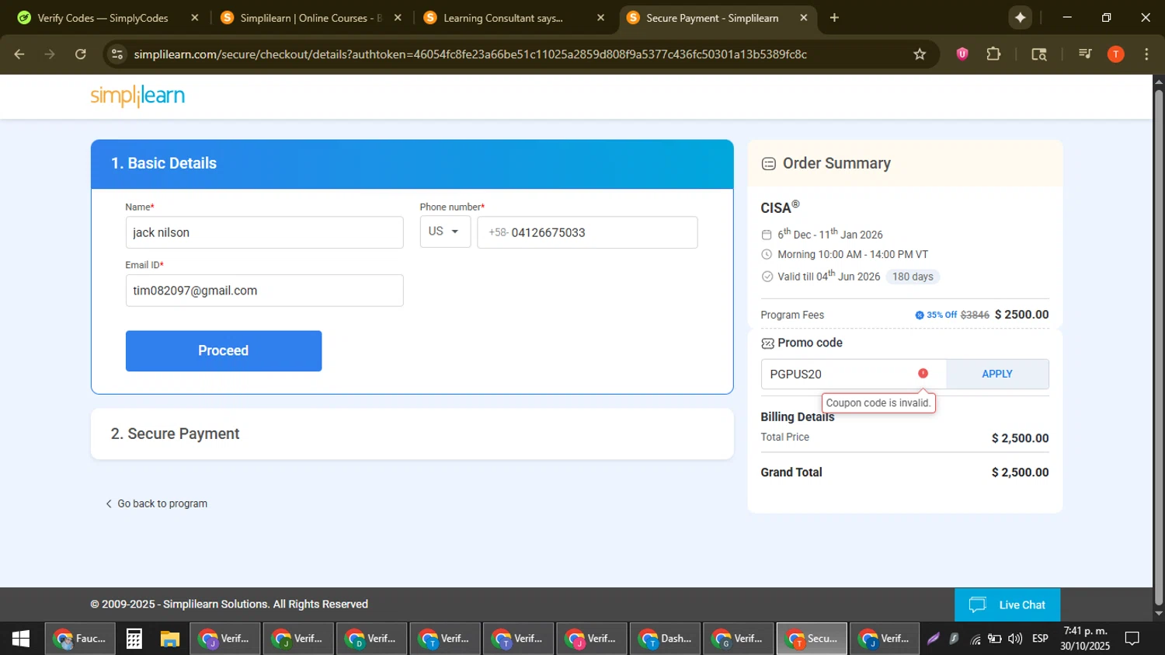Follow the Go back to program link
Screen dimensions: 1165x655
click(x=156, y=503)
